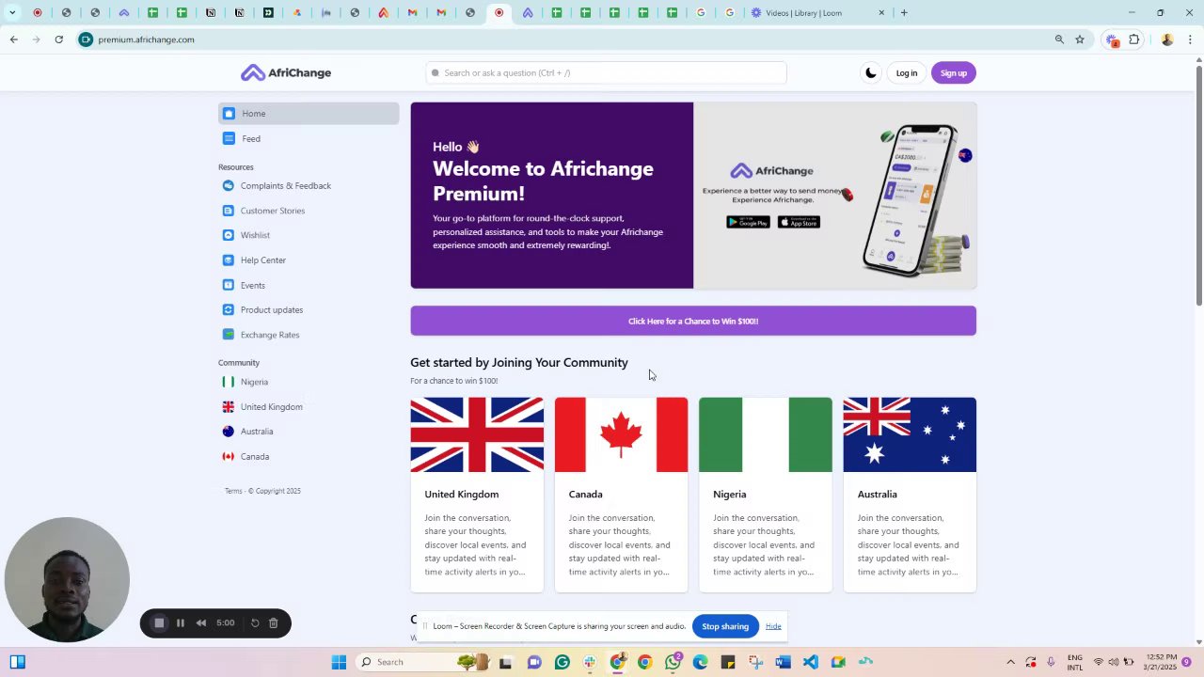The height and width of the screenshot is (677, 1204).
Task: Toggle dark mode with the moon icon
Action: [871, 72]
